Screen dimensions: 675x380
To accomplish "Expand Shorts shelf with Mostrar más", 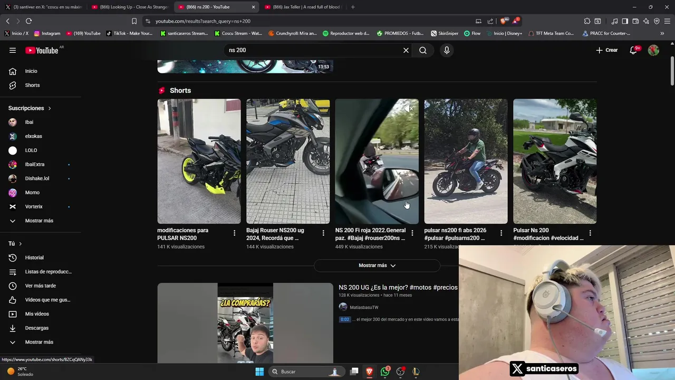I will pyautogui.click(x=377, y=265).
